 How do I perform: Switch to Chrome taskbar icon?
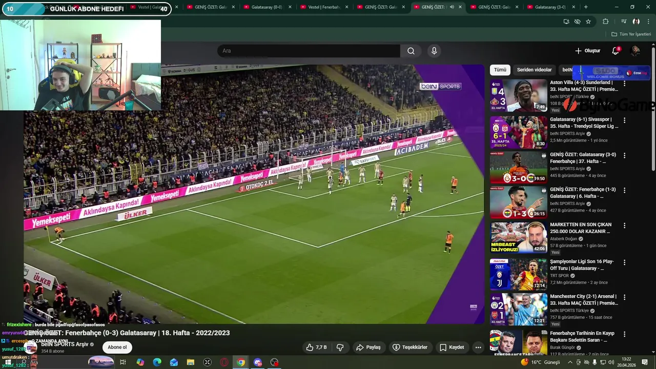click(241, 362)
